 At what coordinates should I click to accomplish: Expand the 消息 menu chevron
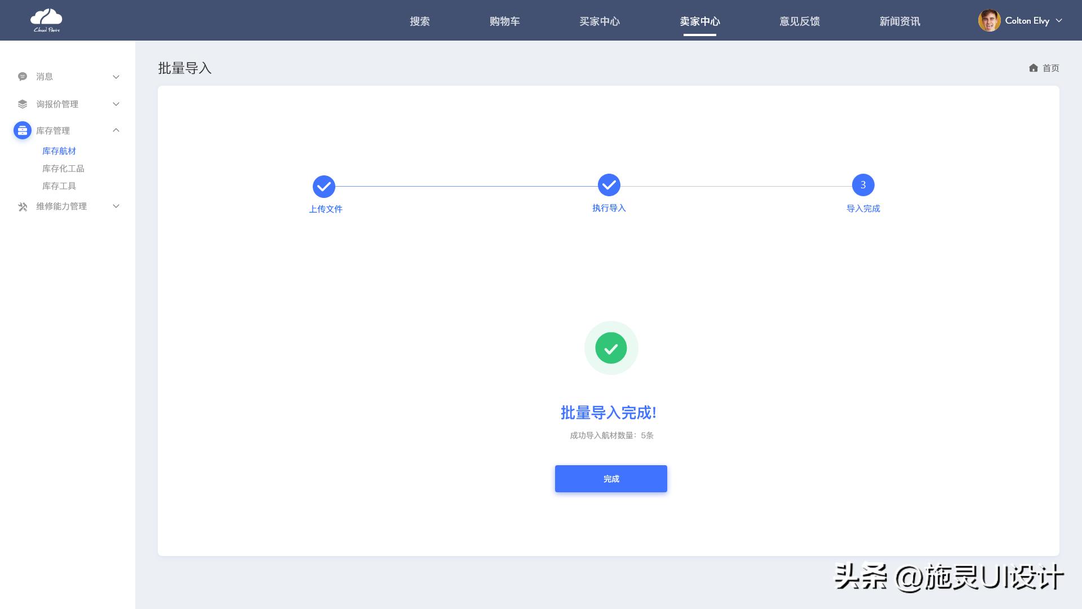click(116, 77)
